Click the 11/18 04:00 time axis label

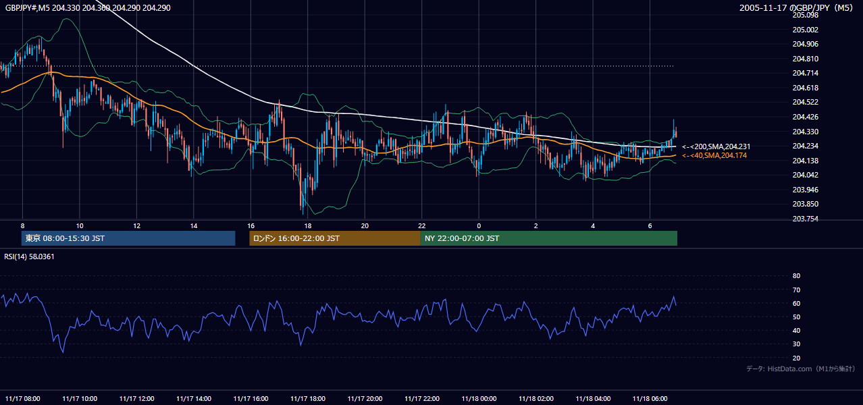tap(593, 399)
